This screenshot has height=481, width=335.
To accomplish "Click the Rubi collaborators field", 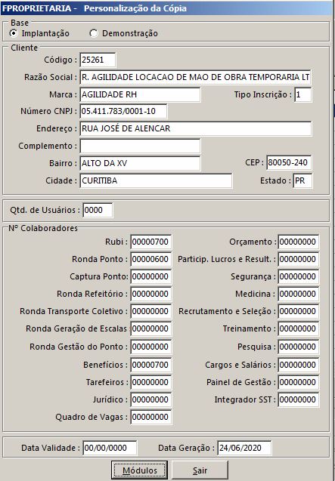I will [151, 242].
